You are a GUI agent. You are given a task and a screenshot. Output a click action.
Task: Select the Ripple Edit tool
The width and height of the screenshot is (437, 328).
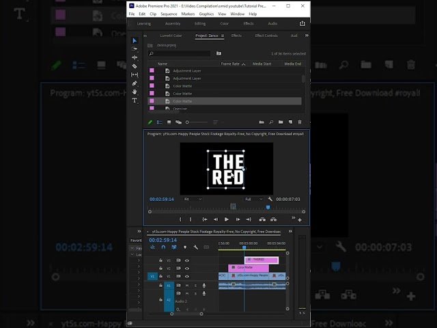coord(135,57)
